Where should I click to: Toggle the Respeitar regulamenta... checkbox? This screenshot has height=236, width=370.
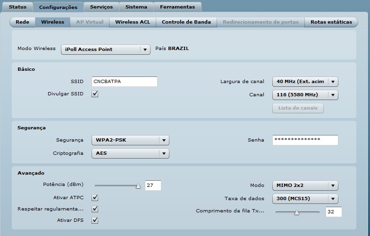95,209
